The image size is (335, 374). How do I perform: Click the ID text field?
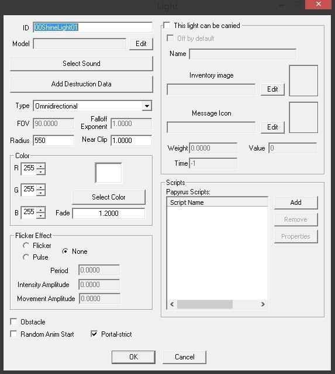(x=93, y=27)
